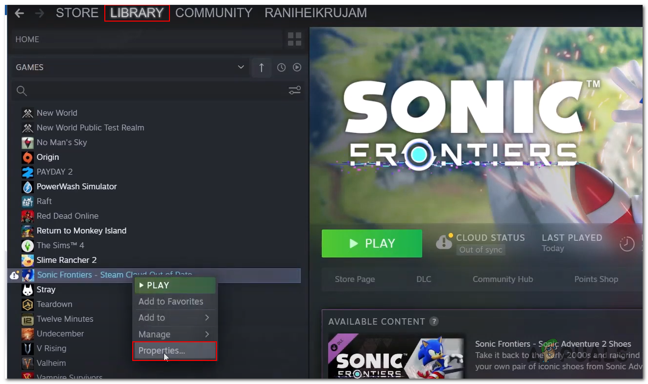Click the Stray game icon in the list
Screen dimensions: 648x384
27,289
